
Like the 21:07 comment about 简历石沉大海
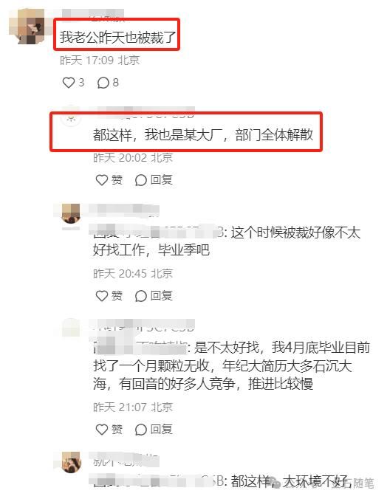coord(102,430)
